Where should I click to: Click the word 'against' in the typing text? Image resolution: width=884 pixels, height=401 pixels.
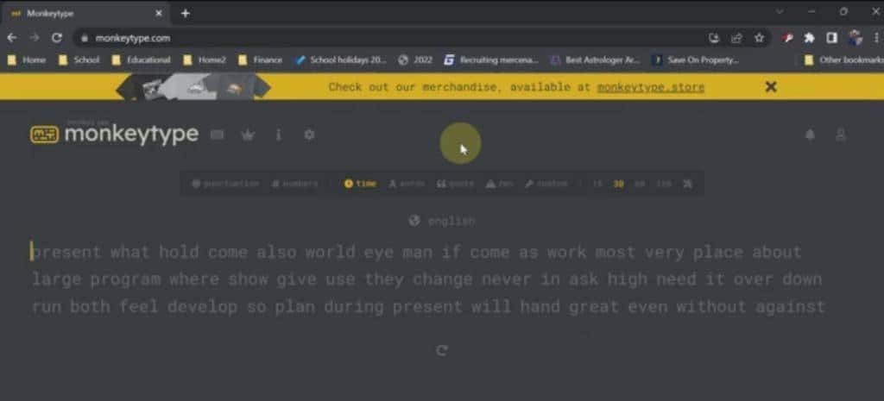(791, 307)
